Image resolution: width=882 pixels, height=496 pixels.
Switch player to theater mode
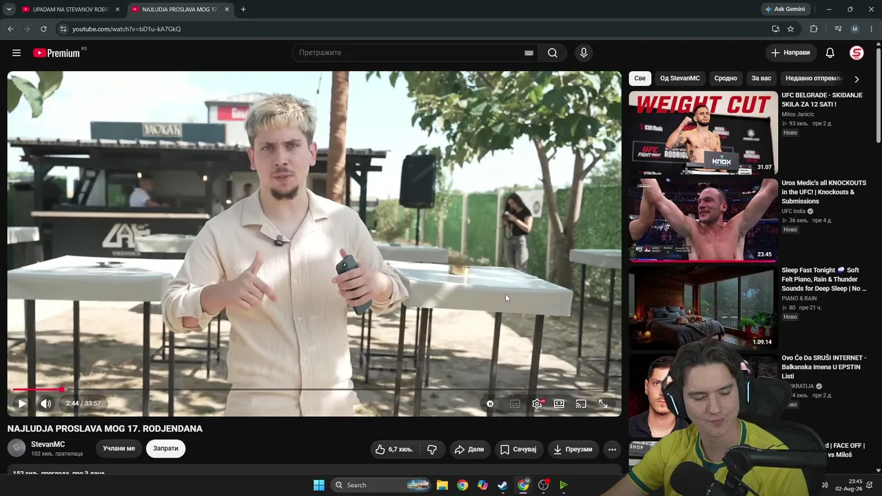click(559, 404)
